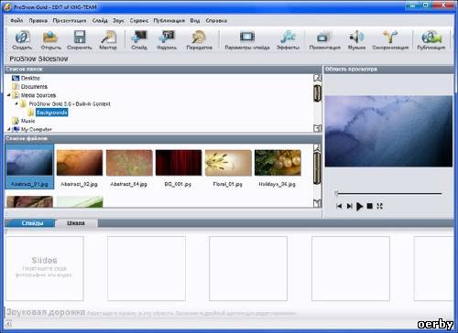Open the Звук menu
The image size is (458, 333).
(118, 20)
